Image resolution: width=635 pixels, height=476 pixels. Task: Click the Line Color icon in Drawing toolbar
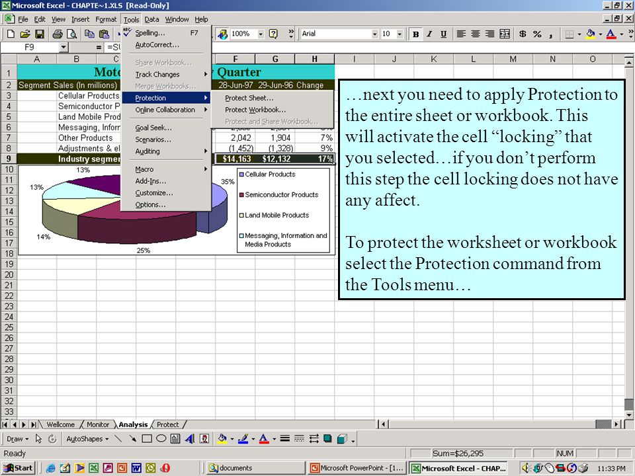pyautogui.click(x=243, y=439)
